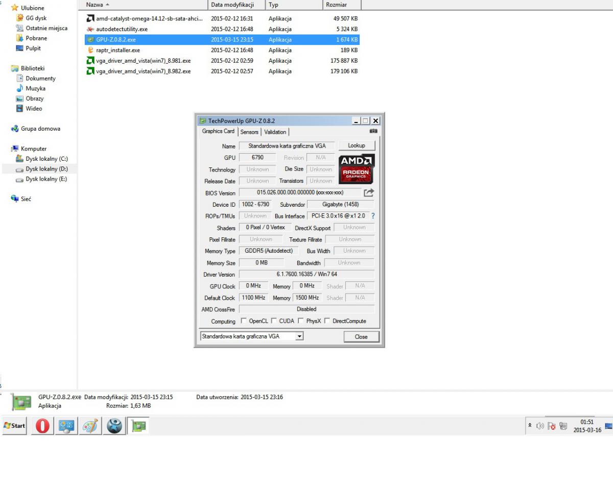
Task: Click the Memory Type 'GDDR5 (Autodetect)' field
Action: coord(269,251)
